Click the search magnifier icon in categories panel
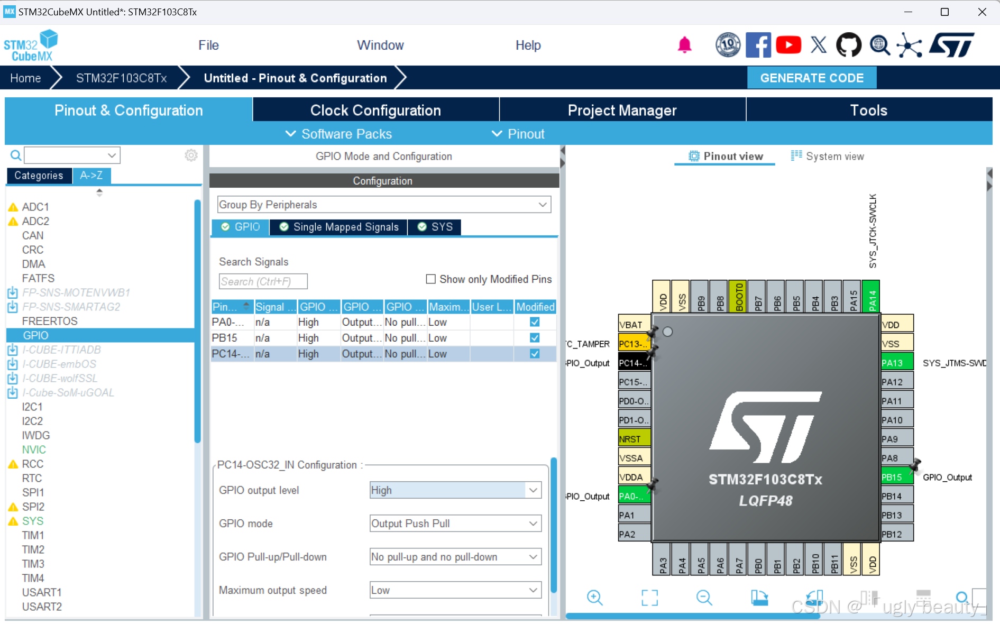 (16, 155)
